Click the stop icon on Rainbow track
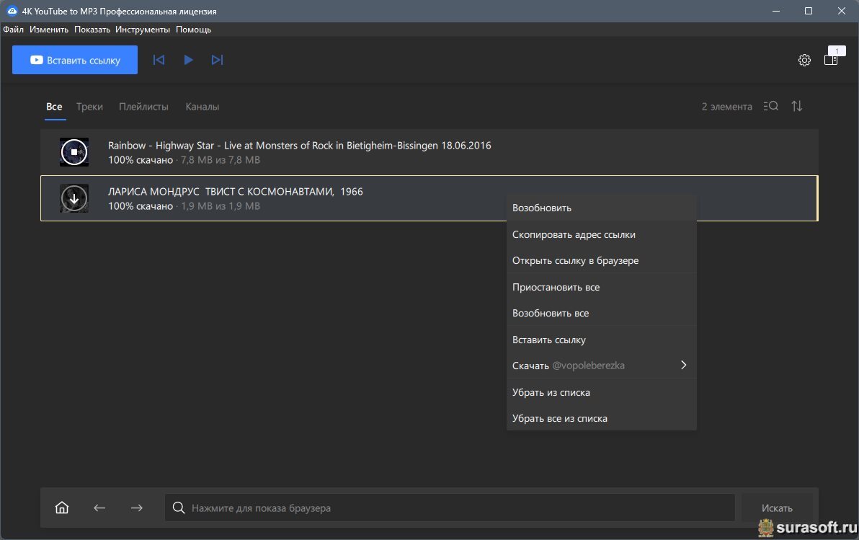This screenshot has height=540, width=859. [74, 152]
